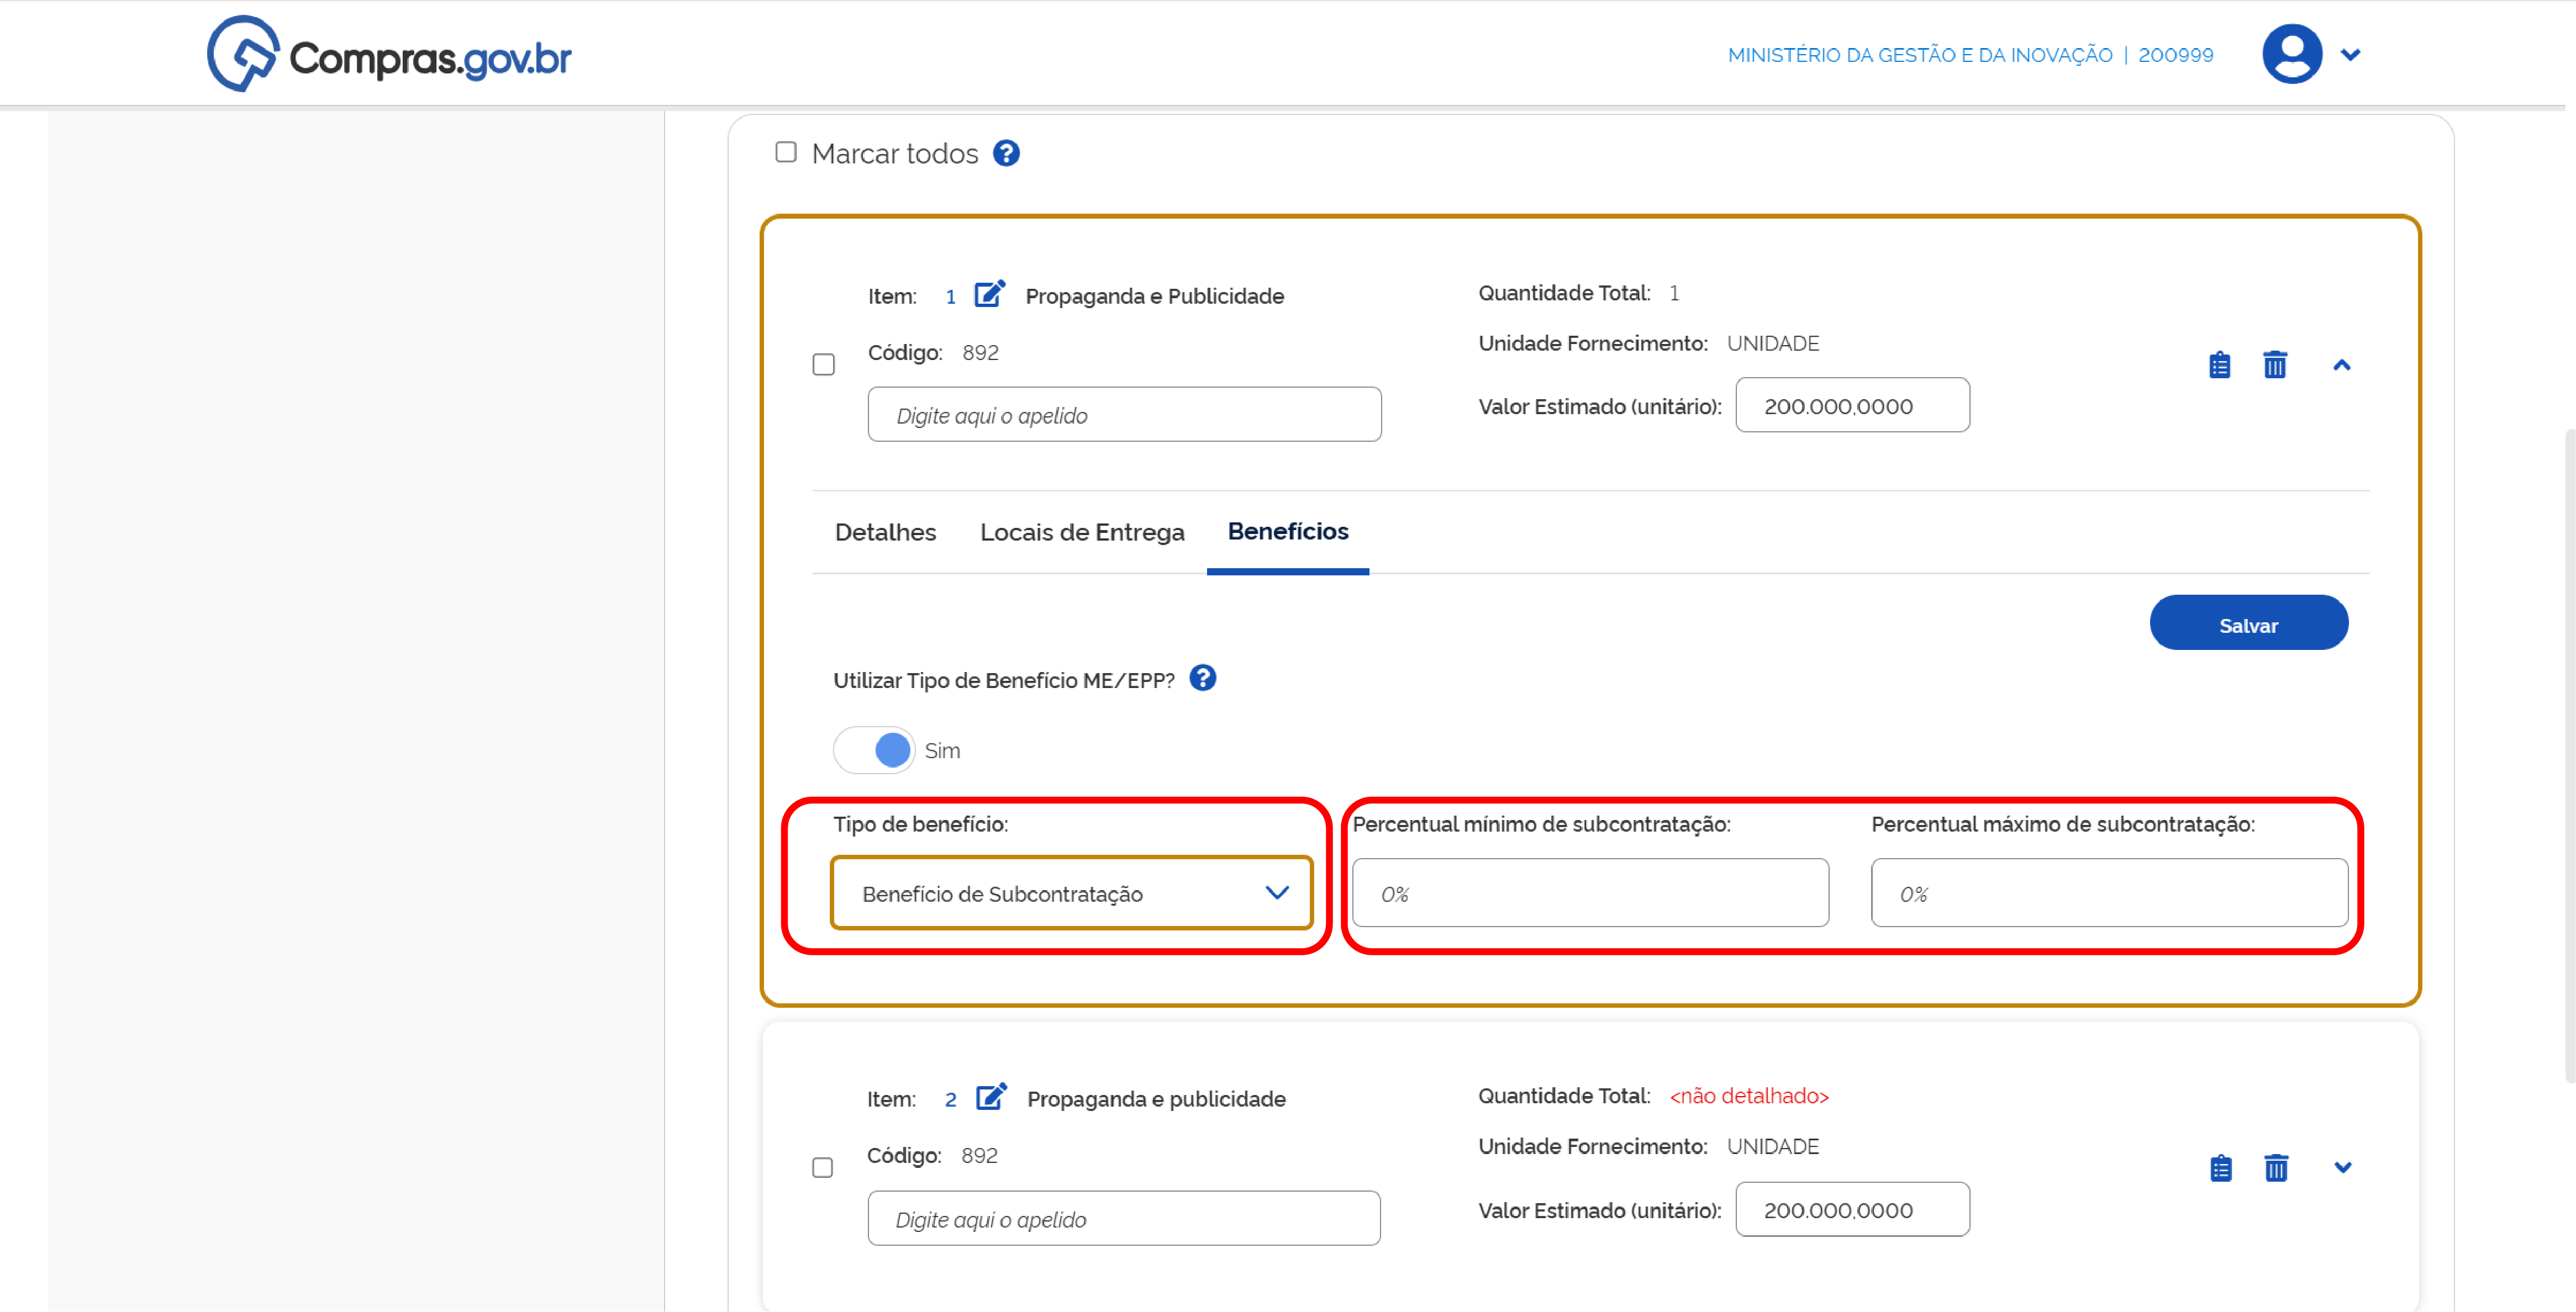Click the minimum subcontracting percentage field
The image size is (2576, 1312).
(1590, 892)
